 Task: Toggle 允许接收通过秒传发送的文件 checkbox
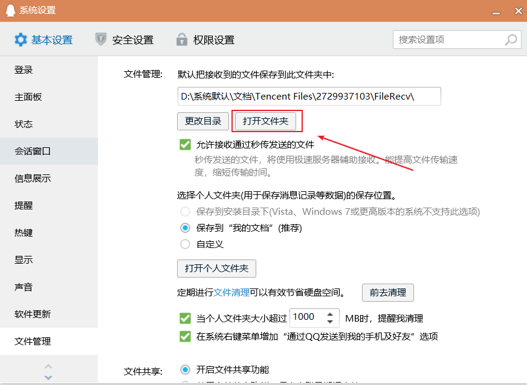pos(185,145)
